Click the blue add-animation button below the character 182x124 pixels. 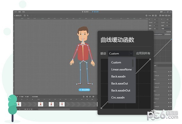point(84,90)
